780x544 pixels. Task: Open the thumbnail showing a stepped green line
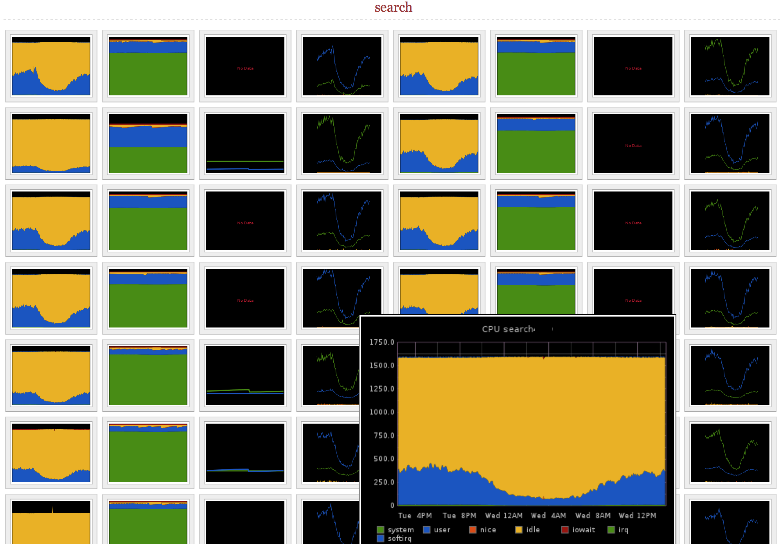[245, 376]
